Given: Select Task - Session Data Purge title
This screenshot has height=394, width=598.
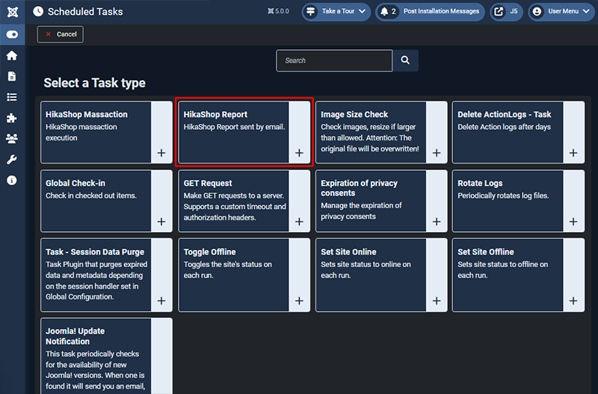Looking at the screenshot, I should 95,252.
